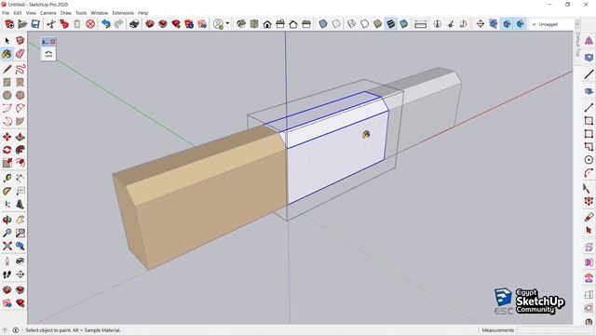Choose the Rotated Rectangle tool
The width and height of the screenshot is (596, 335).
20,82
